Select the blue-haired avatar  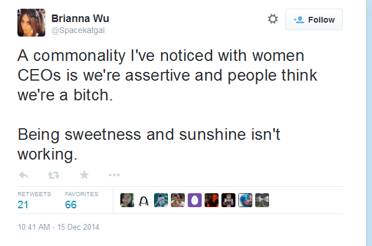[x=245, y=200]
